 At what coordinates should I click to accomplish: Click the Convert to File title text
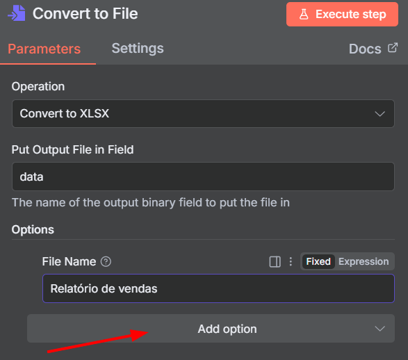[x=85, y=13]
